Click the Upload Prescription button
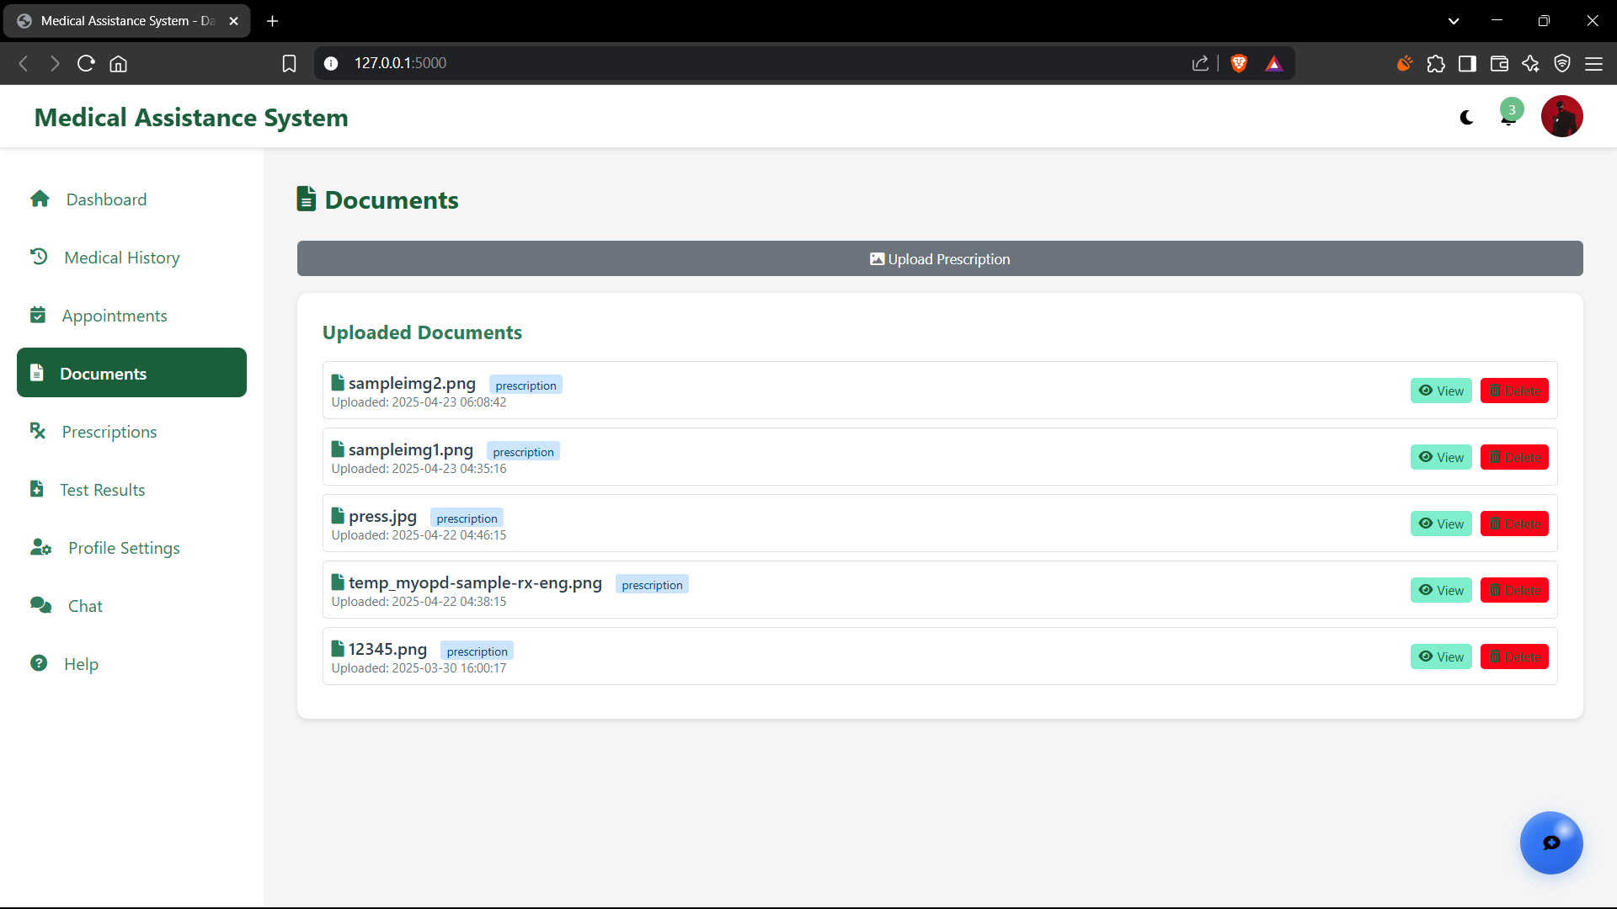This screenshot has width=1617, height=909. point(940,258)
